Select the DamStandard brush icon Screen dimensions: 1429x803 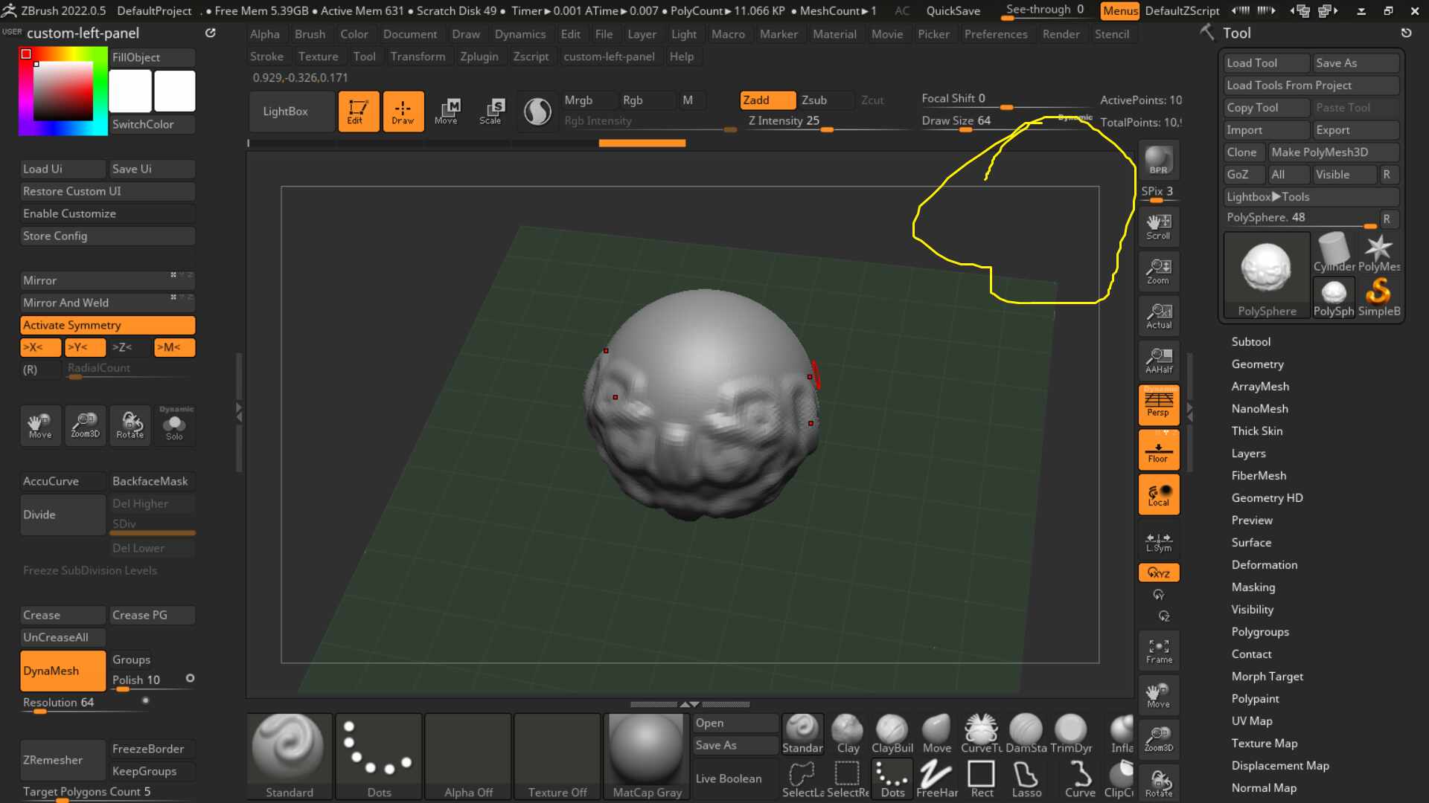[1026, 734]
